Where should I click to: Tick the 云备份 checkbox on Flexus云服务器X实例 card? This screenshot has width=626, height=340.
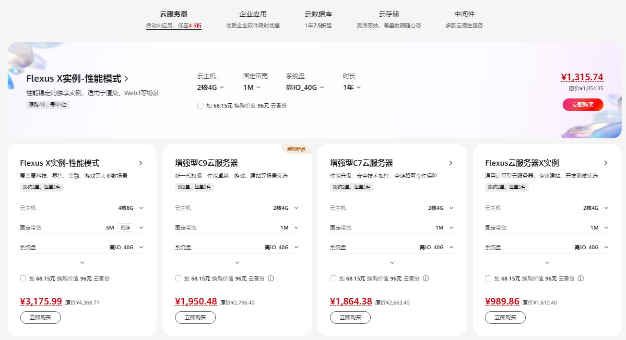coord(488,278)
